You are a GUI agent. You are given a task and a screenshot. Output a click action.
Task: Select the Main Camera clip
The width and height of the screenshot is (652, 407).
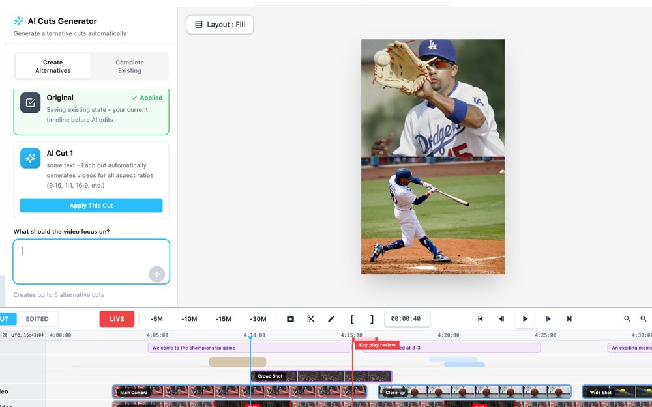point(239,391)
